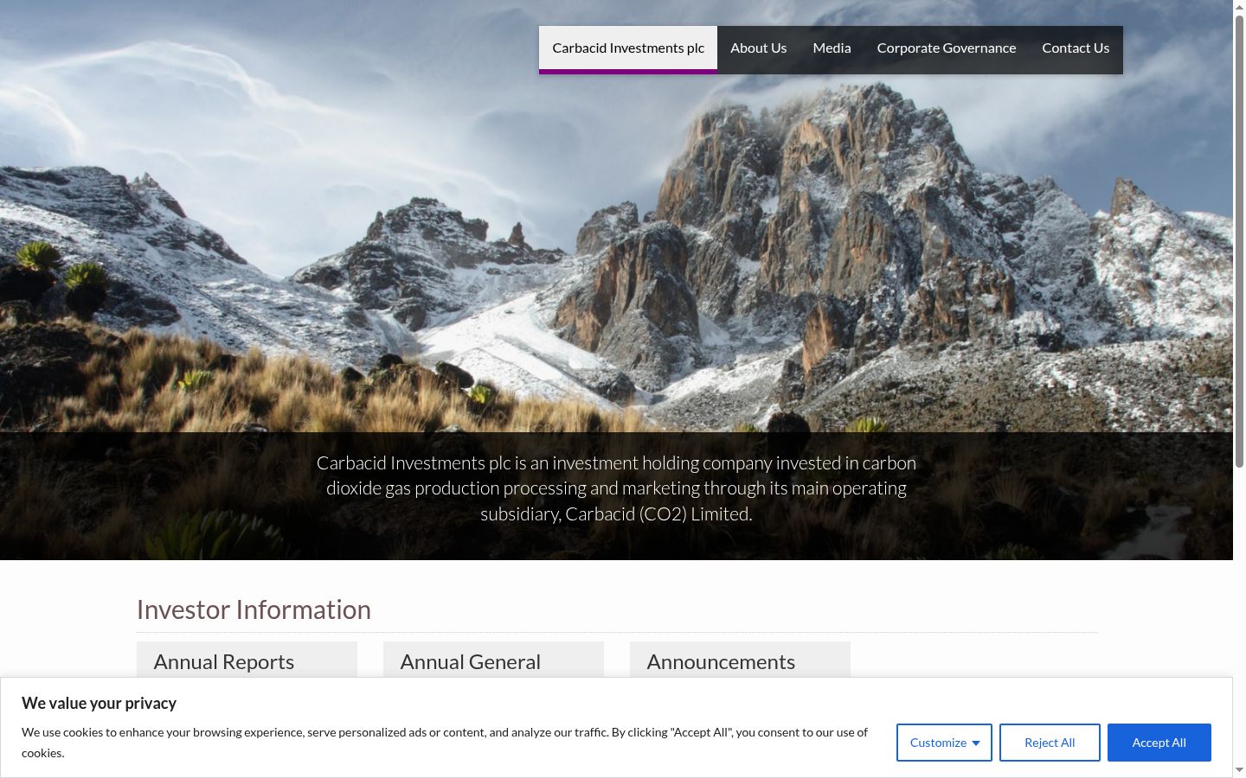
Task: Open the Carbacid Investments plc menu tab
Action: (628, 48)
